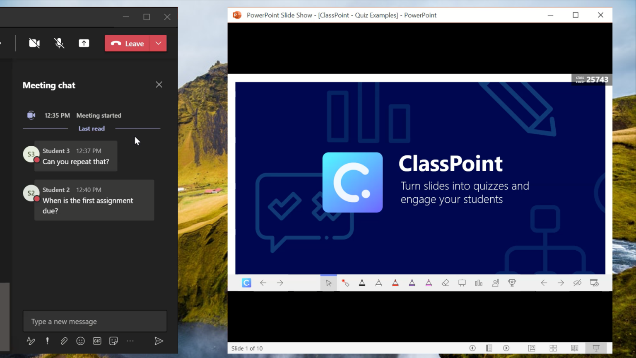The height and width of the screenshot is (358, 636).
Task: Click the Type a new message field
Action: tap(94, 321)
